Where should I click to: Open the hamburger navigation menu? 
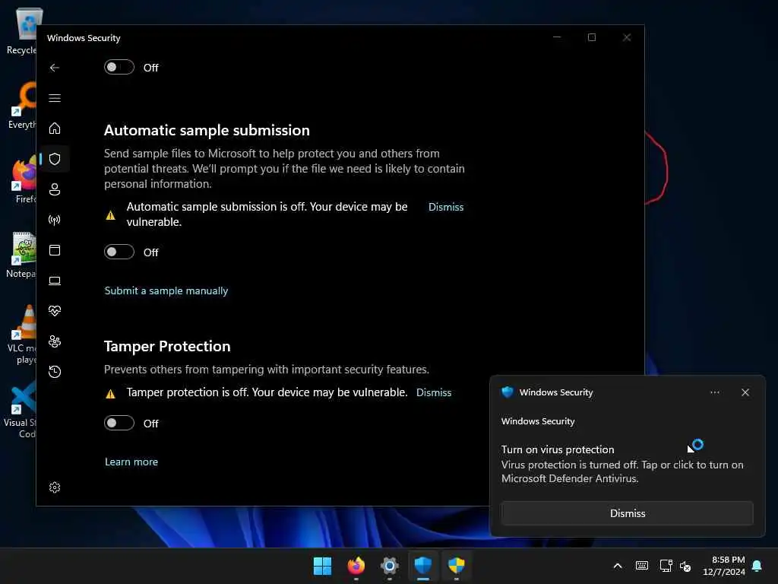55,98
